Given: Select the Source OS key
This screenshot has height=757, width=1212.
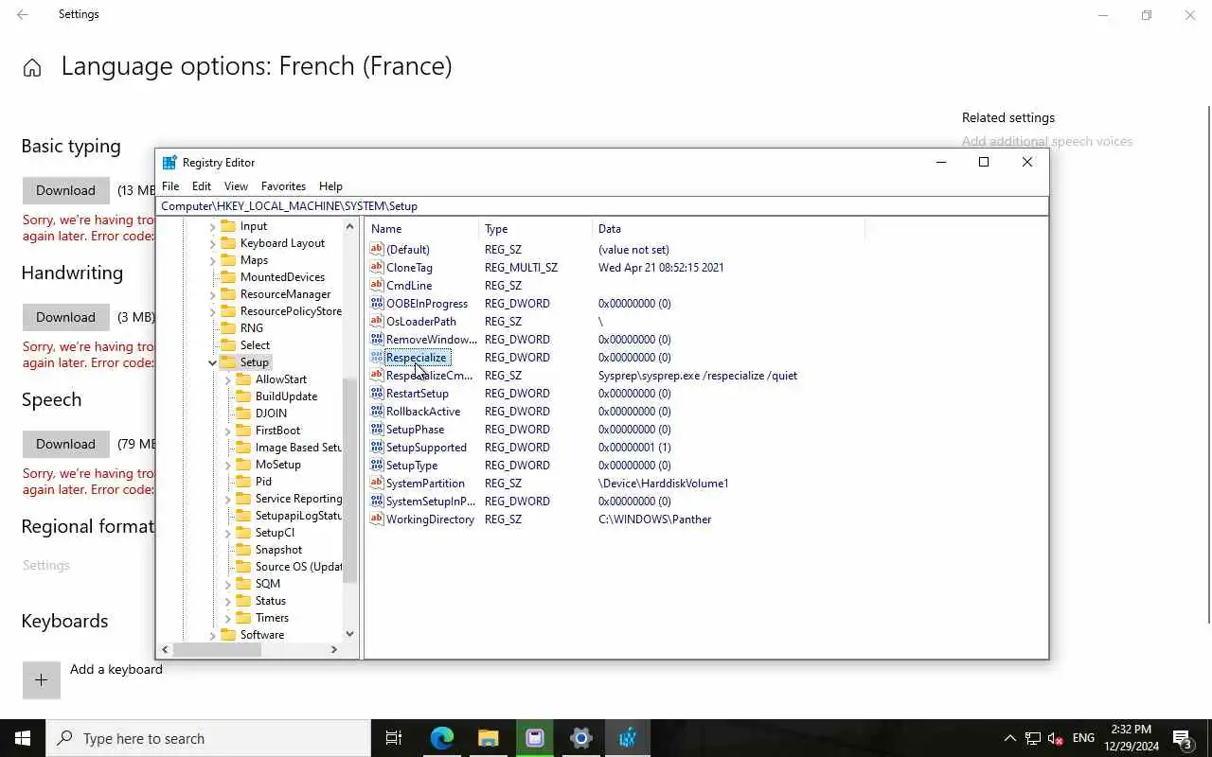Looking at the screenshot, I should (298, 567).
